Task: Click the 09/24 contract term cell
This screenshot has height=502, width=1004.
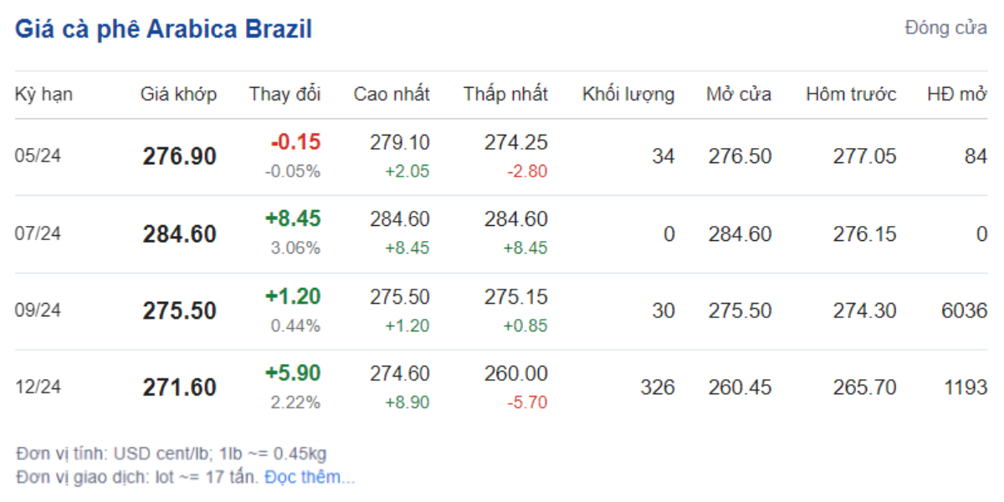Action: [x=38, y=310]
